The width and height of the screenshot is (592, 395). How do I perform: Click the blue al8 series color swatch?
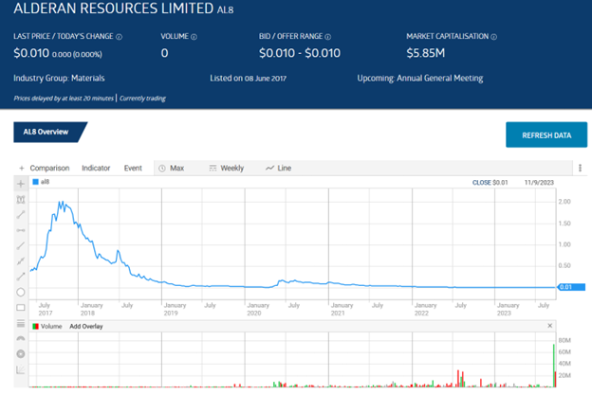[x=35, y=182]
